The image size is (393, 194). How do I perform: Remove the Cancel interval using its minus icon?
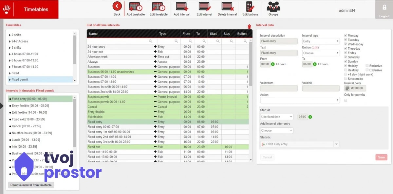155,107
